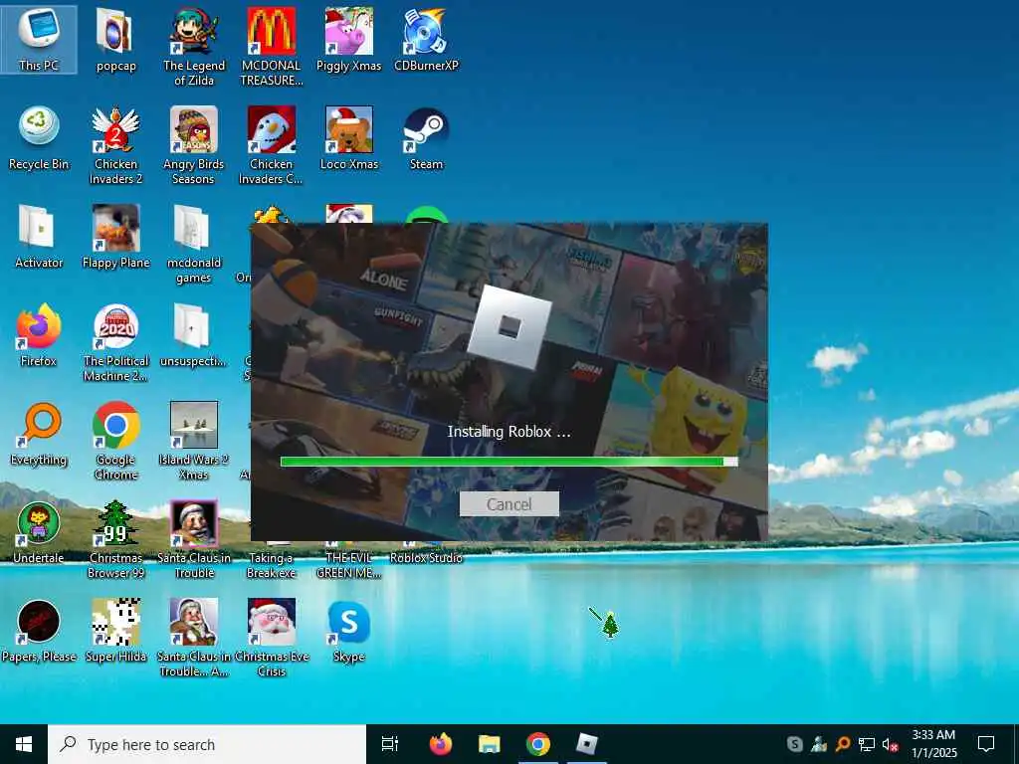Select Roblox Studio desktop label
The image size is (1019, 764).
click(426, 558)
